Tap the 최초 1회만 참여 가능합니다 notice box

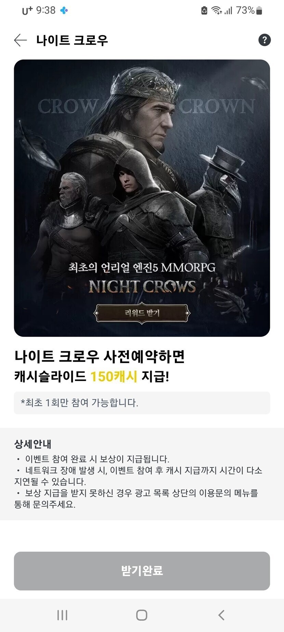[x=142, y=403]
